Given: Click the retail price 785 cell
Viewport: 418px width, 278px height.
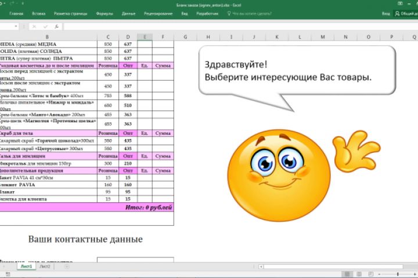Looking at the screenshot, I should [x=108, y=96].
